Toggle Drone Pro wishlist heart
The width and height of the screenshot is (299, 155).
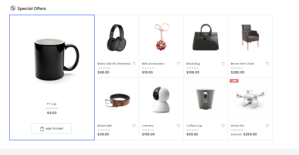[267, 126]
